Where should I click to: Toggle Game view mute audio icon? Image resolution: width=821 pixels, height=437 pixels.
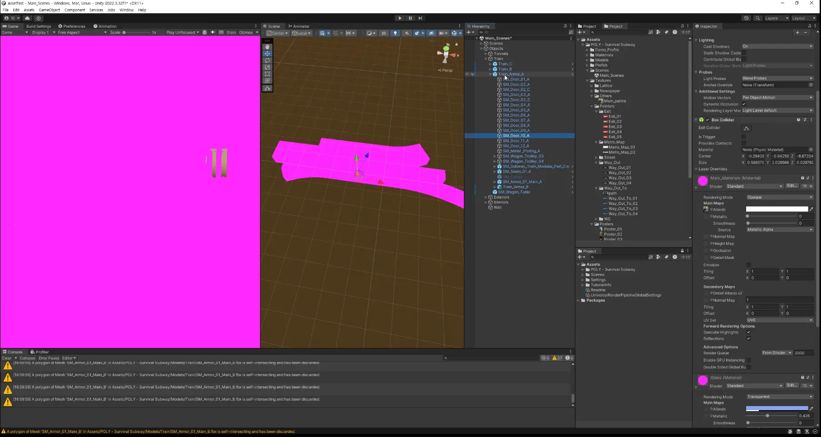(x=213, y=33)
